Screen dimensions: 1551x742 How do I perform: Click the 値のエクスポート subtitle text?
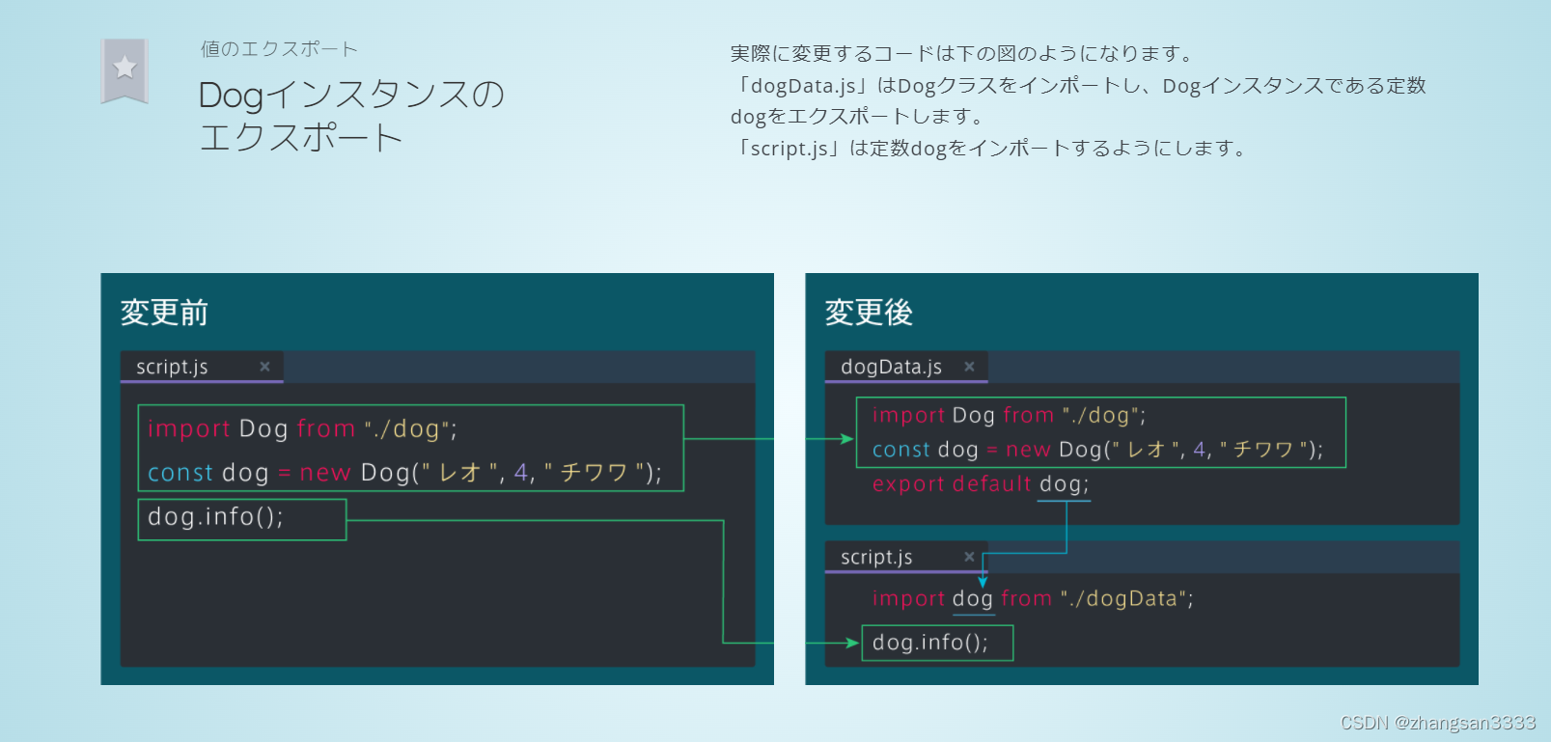(x=279, y=49)
